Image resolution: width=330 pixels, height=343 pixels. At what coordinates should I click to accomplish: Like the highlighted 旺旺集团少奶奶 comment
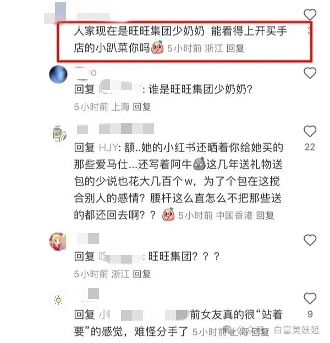pyautogui.click(x=310, y=15)
